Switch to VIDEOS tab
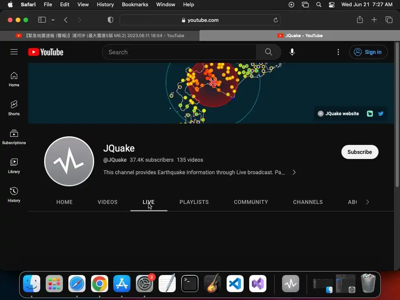Screen dimensions: 400x300 107,202
